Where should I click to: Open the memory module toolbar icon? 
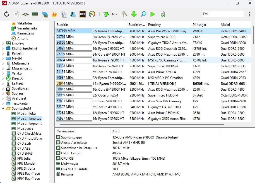pyautogui.click(x=35, y=14)
